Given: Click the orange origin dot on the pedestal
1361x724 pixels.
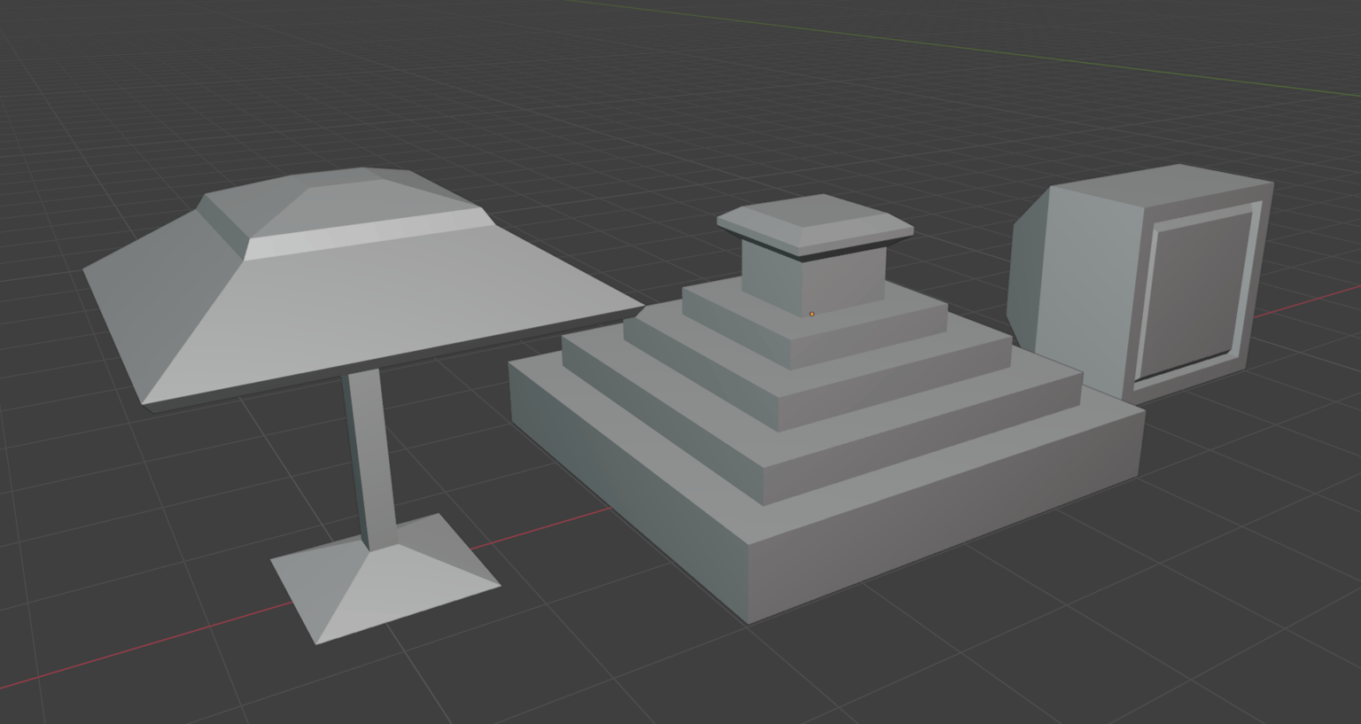Looking at the screenshot, I should [812, 314].
